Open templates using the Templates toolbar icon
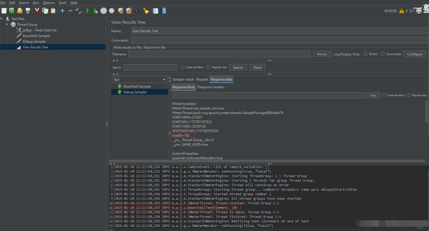Viewport: 429px width, 231px height. click(x=12, y=10)
